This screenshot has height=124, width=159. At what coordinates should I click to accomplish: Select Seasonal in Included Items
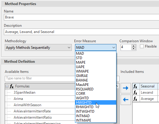[x=148, y=86]
